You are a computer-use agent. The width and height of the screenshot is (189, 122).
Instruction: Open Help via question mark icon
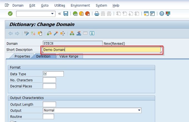click(162, 14)
